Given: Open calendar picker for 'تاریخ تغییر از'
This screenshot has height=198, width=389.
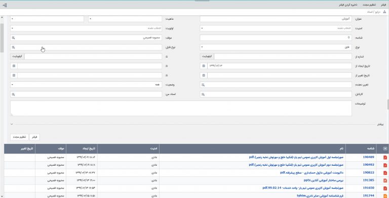Looking at the screenshot, I should 204,75.
